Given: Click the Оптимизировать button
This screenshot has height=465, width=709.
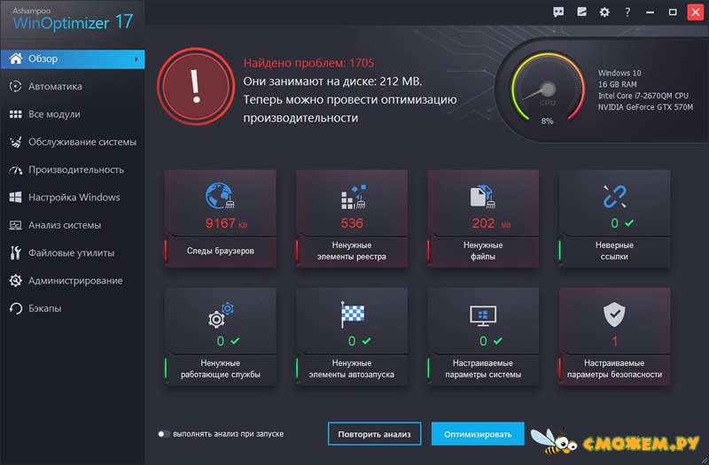Looking at the screenshot, I should coord(478,434).
